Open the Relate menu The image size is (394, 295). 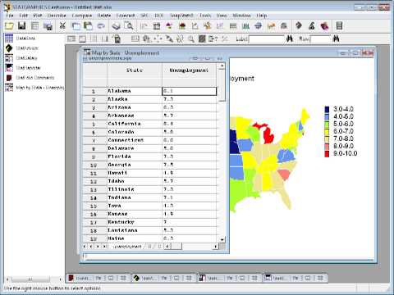coord(104,16)
